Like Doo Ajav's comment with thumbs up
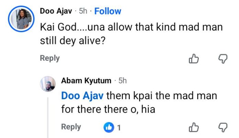The height and width of the screenshot is (138, 239). coord(194,59)
